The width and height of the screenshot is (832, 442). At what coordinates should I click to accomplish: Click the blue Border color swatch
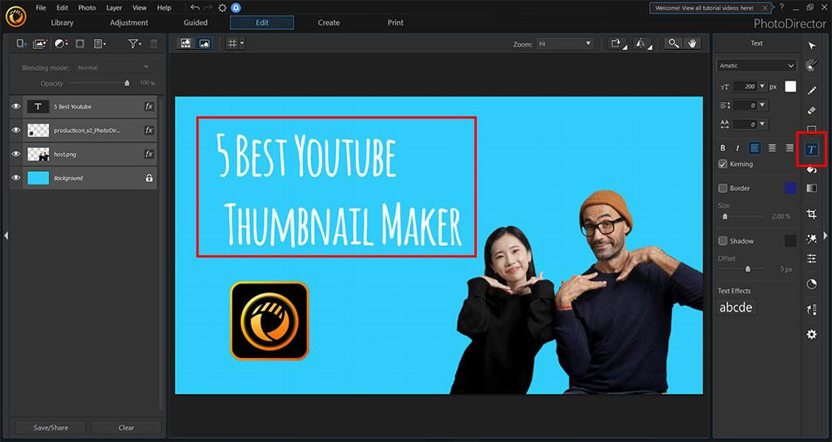coord(790,188)
